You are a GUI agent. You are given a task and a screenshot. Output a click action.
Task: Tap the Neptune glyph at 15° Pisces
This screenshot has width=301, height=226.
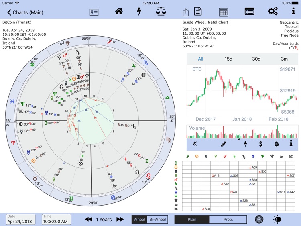22,104
